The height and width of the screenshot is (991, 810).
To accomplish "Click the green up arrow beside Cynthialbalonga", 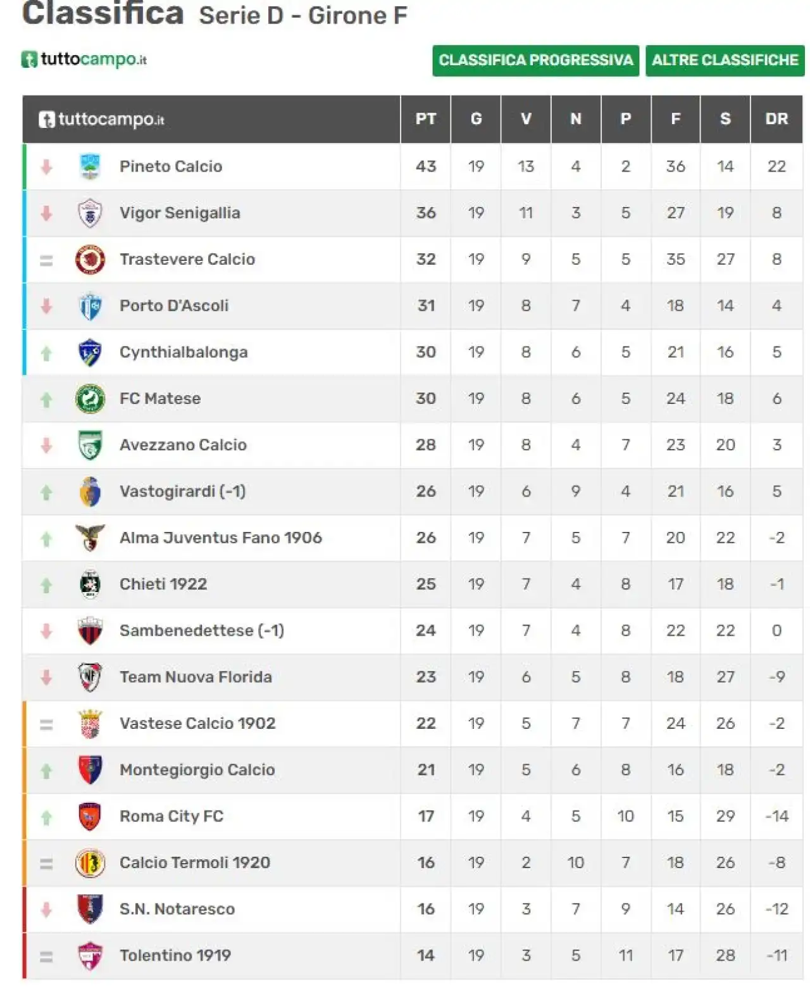I will coord(46,353).
